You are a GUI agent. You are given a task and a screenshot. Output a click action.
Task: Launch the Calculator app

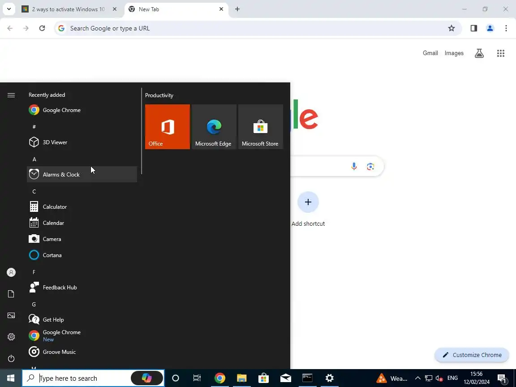click(82, 206)
